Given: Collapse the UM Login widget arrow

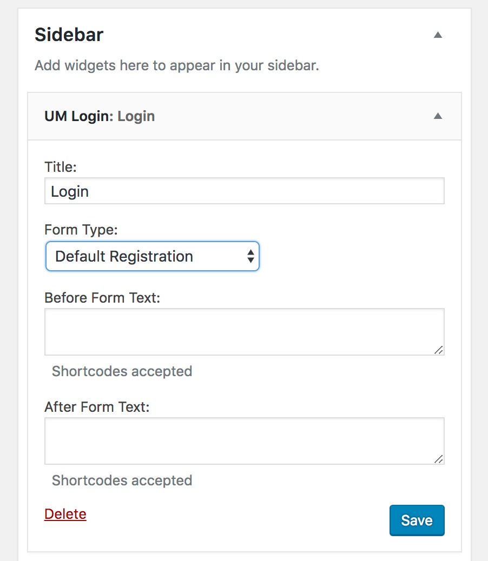Looking at the screenshot, I should pos(438,116).
